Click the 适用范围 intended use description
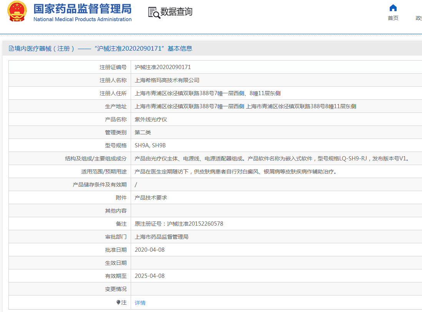Screen dimensions: 422x312 pyautogui.click(x=236, y=172)
